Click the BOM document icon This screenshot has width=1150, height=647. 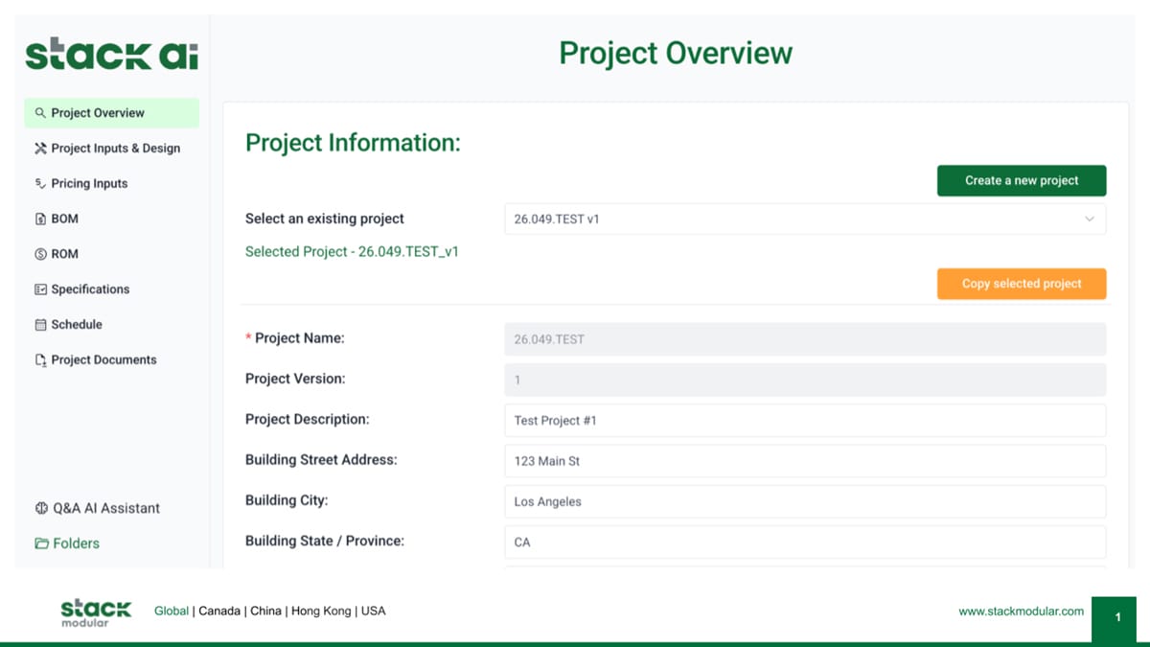[x=40, y=220]
